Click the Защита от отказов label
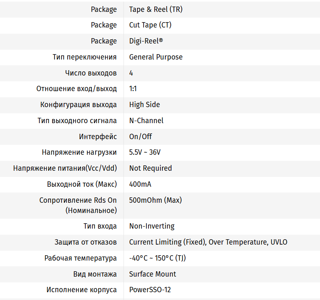Image resolution: width=320 pixels, height=300 pixels. pyautogui.click(x=85, y=242)
